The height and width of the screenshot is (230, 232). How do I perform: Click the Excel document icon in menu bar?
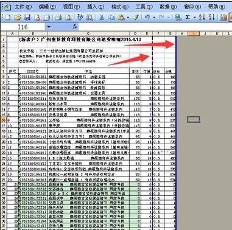(x=7, y=7)
